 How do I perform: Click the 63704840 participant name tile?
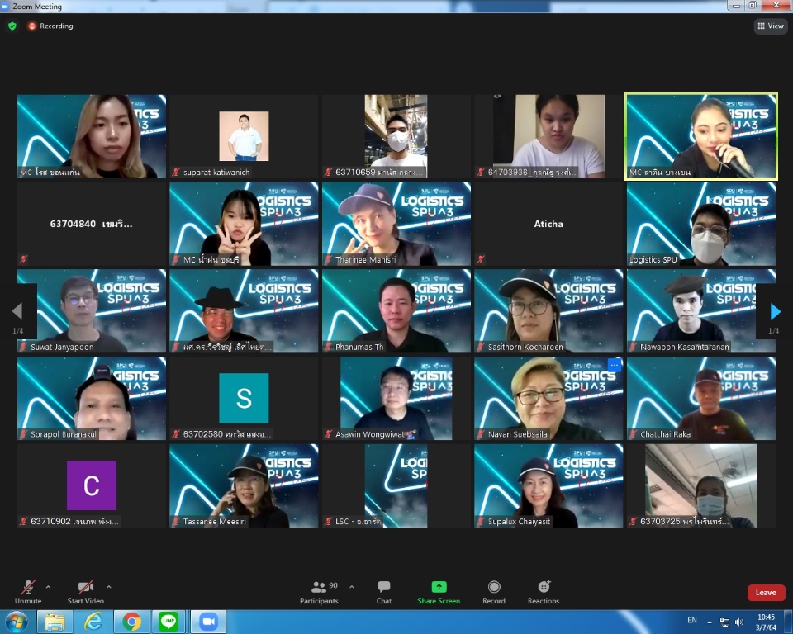[x=92, y=224]
